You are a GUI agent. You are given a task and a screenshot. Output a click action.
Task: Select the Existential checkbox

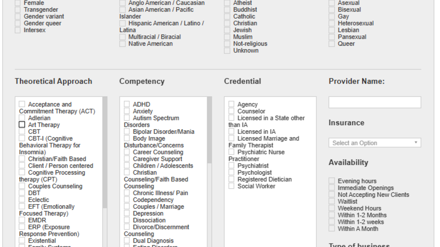coord(22,240)
